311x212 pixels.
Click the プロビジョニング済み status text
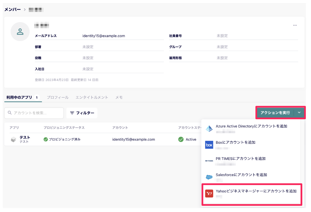click(x=65, y=139)
